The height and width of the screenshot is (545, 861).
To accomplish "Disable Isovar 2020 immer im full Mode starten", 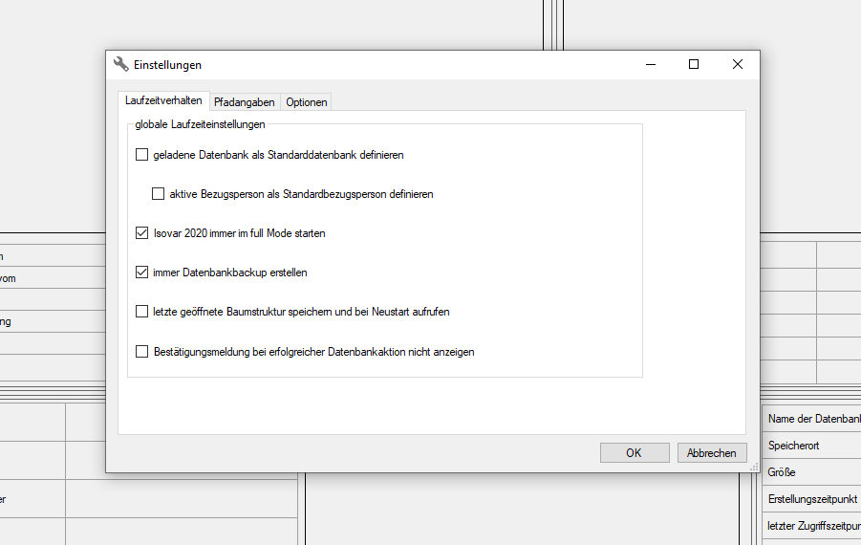I will [142, 233].
